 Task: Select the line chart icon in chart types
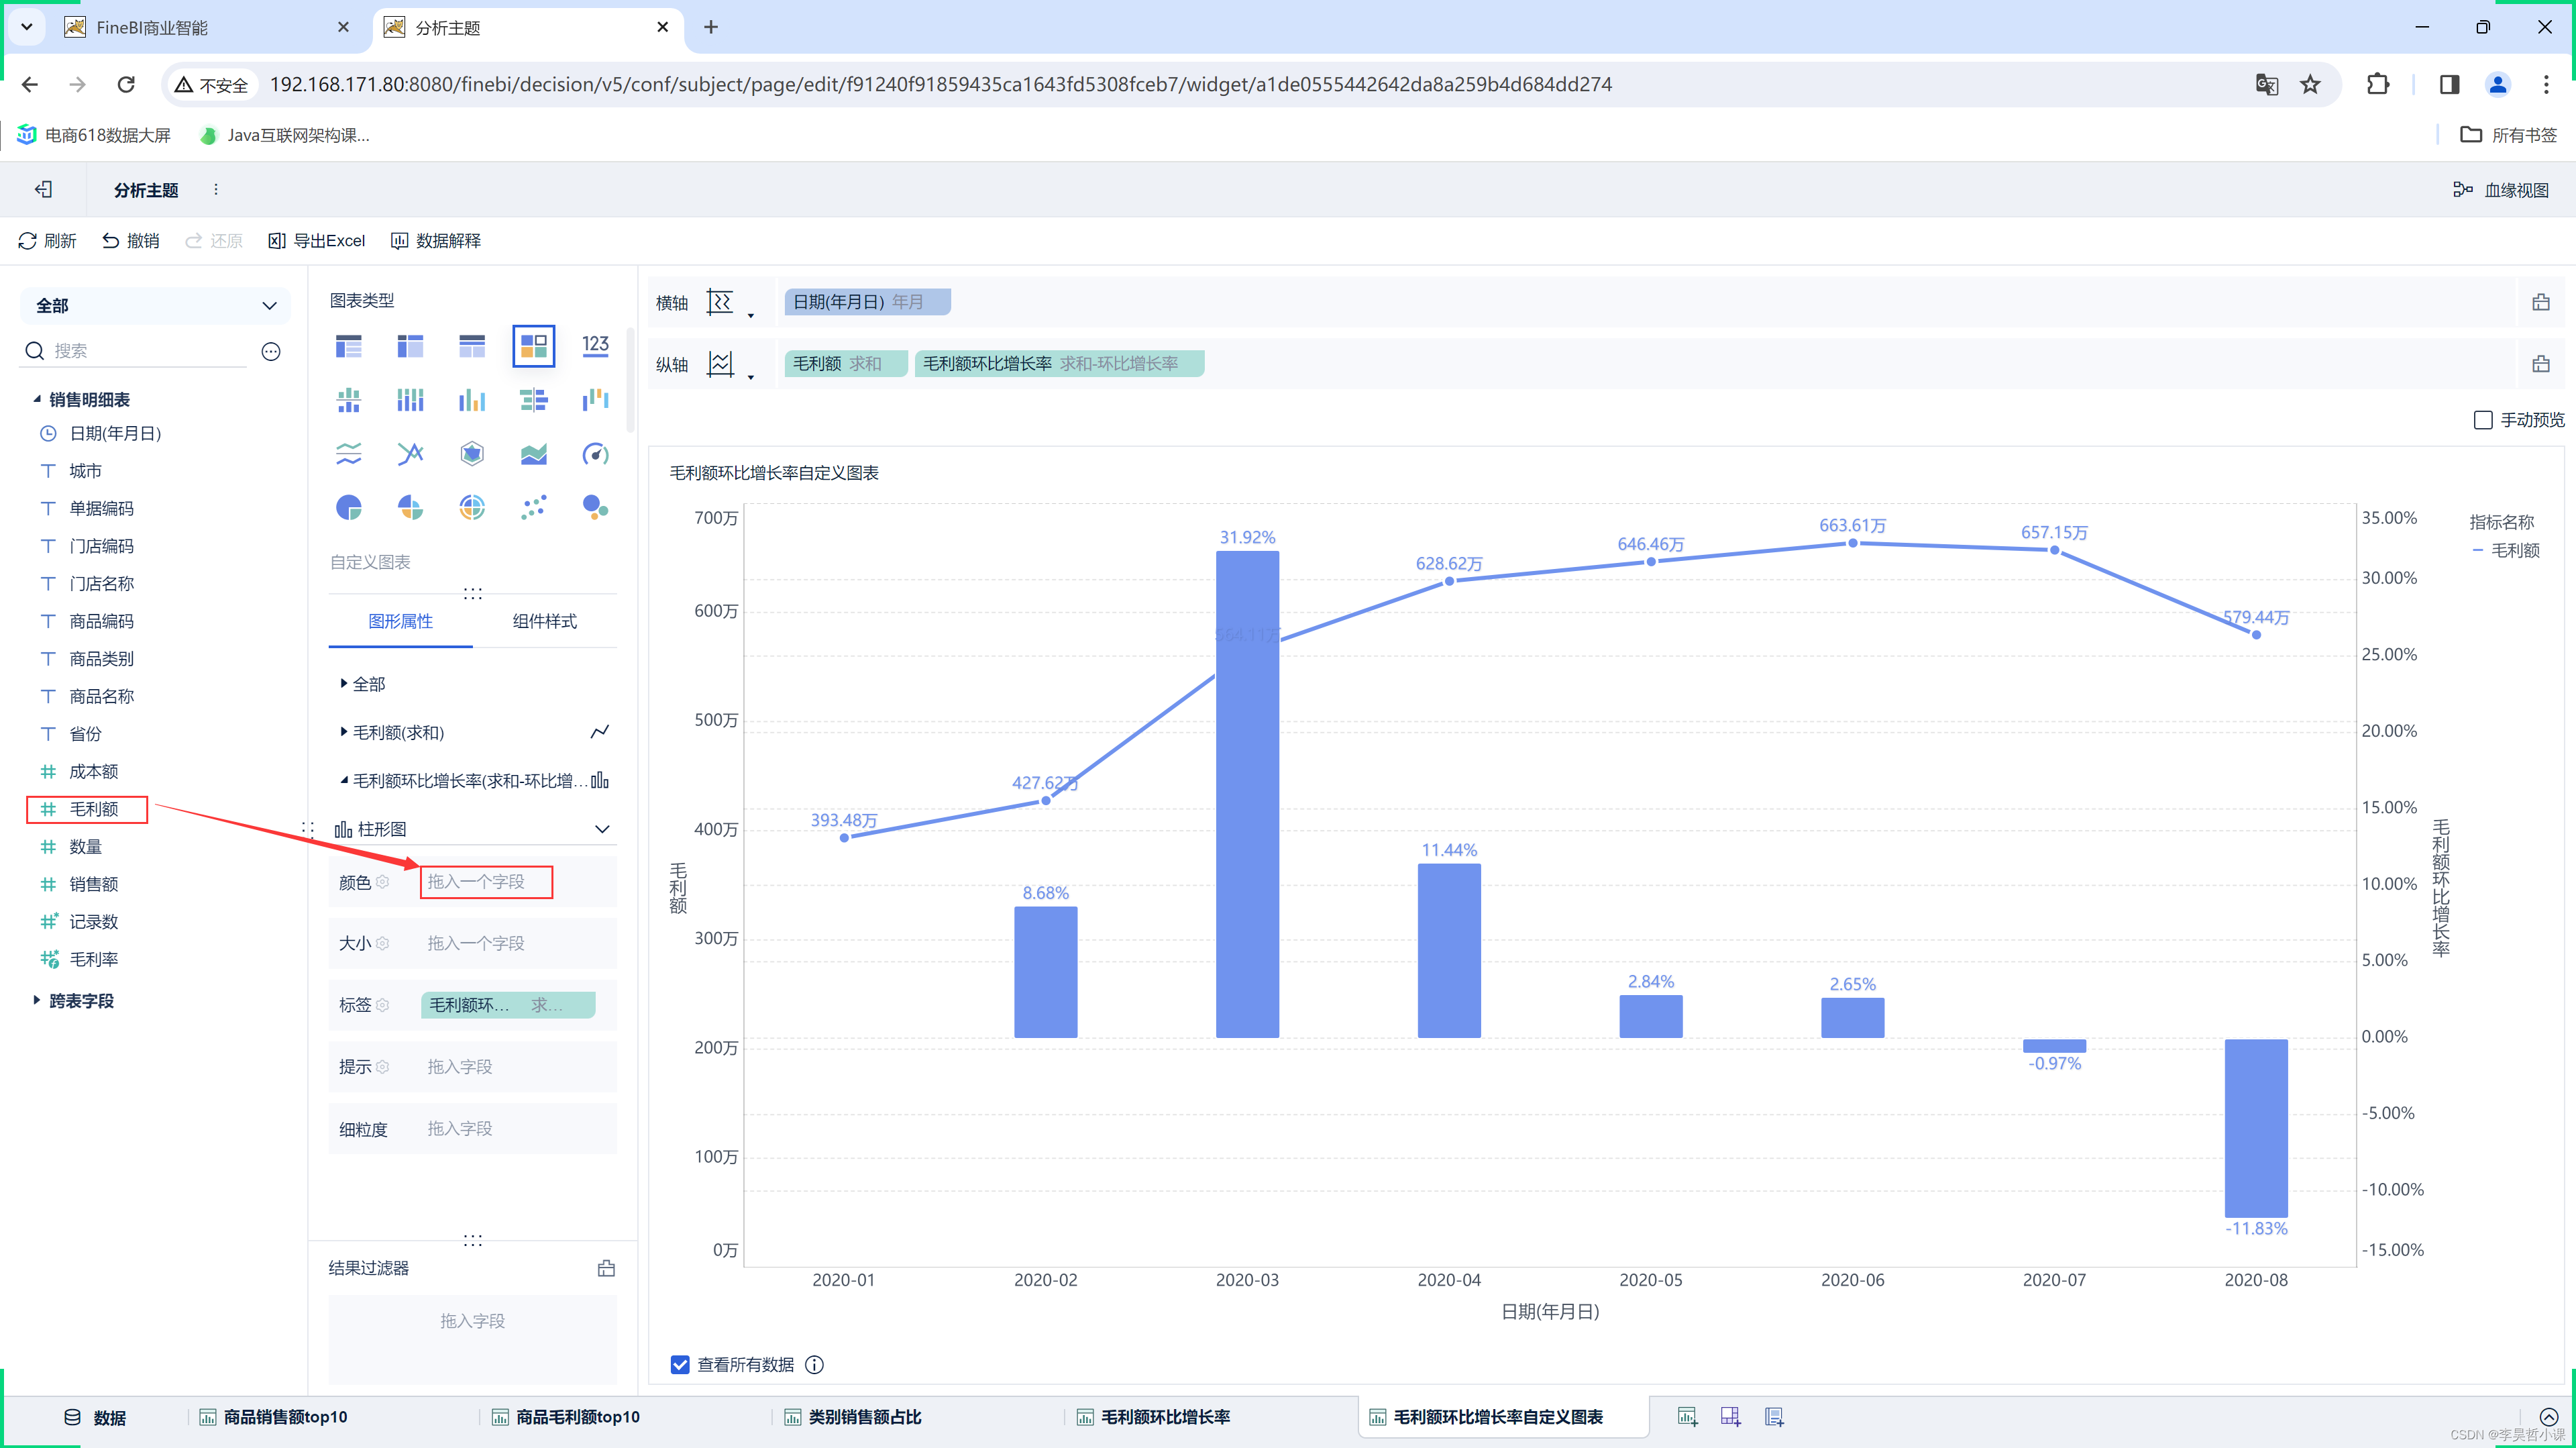(349, 455)
